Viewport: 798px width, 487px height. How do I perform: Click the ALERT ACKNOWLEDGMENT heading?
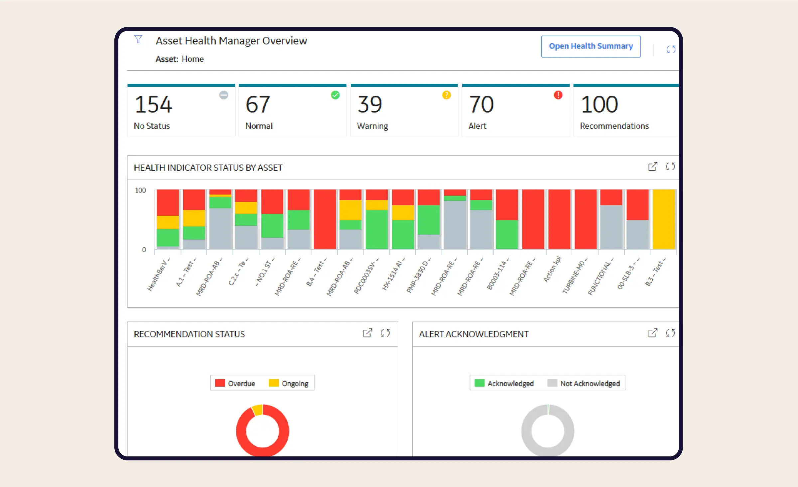[473, 334]
